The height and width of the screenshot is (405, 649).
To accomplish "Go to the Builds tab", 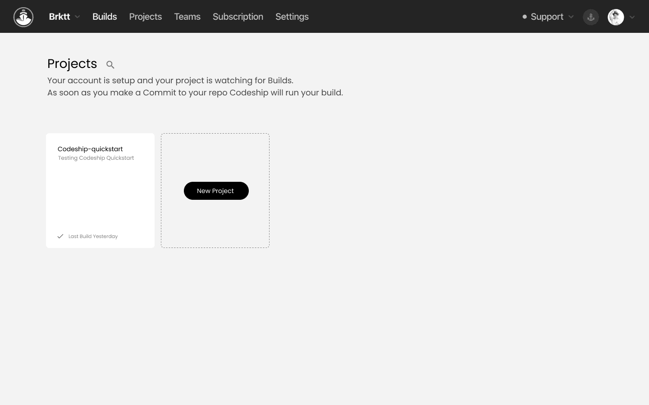I will tap(105, 17).
